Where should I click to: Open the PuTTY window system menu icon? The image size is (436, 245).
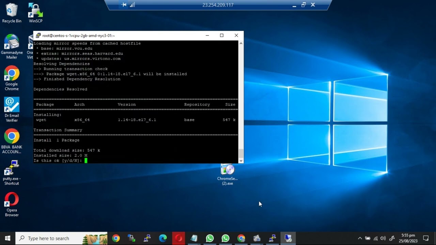38,35
